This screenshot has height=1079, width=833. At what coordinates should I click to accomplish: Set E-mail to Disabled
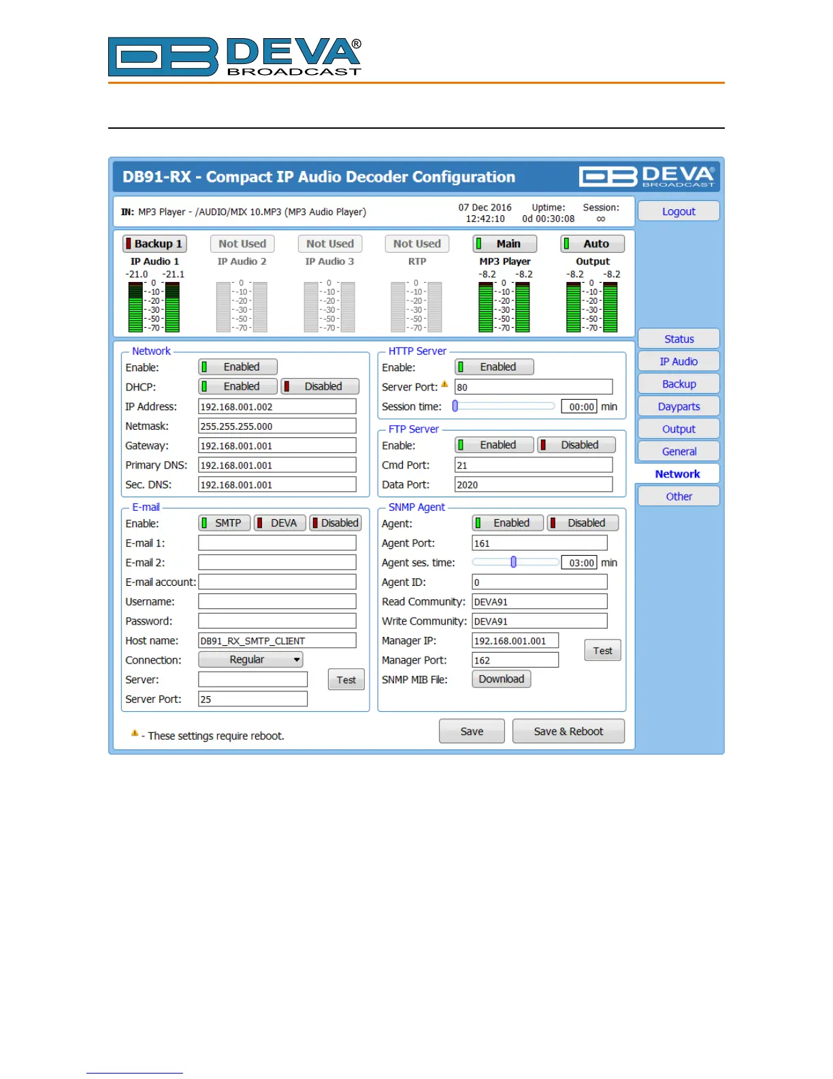click(x=336, y=523)
